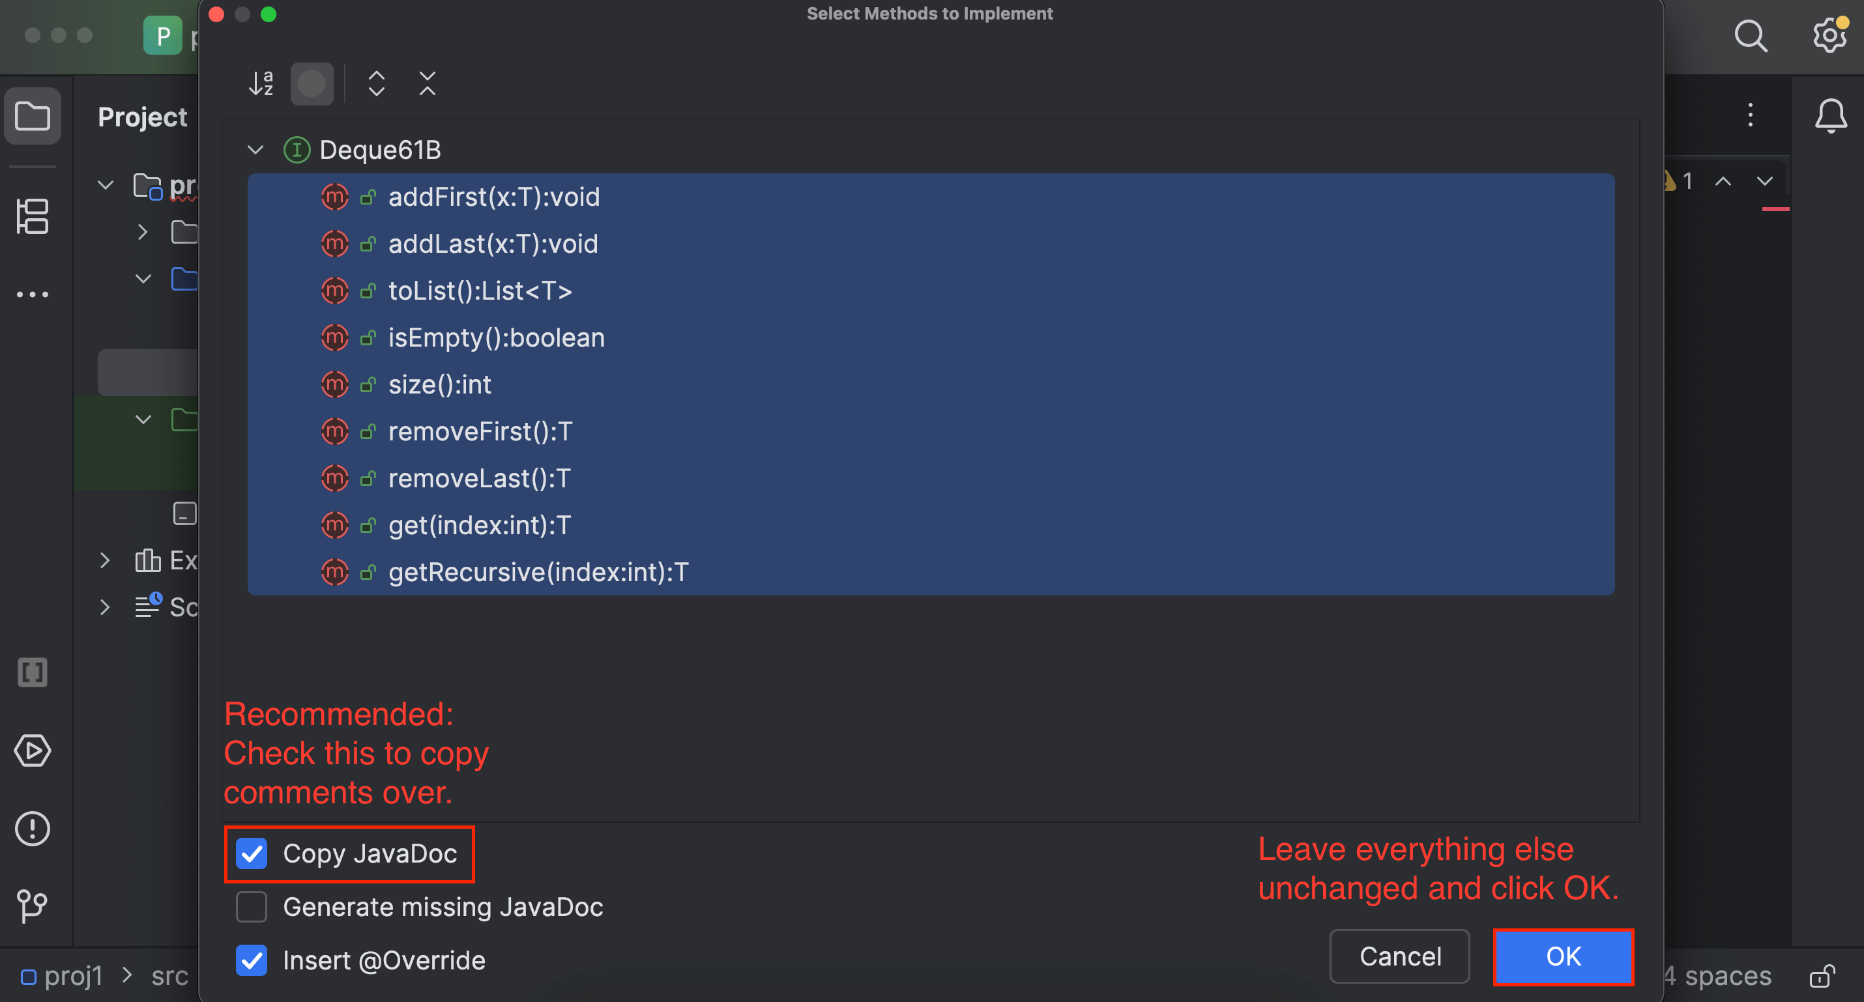Click src in the breadcrumb bar
Viewport: 1864px width, 1002px height.
click(x=171, y=975)
